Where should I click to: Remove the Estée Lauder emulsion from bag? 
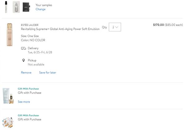point(26,72)
